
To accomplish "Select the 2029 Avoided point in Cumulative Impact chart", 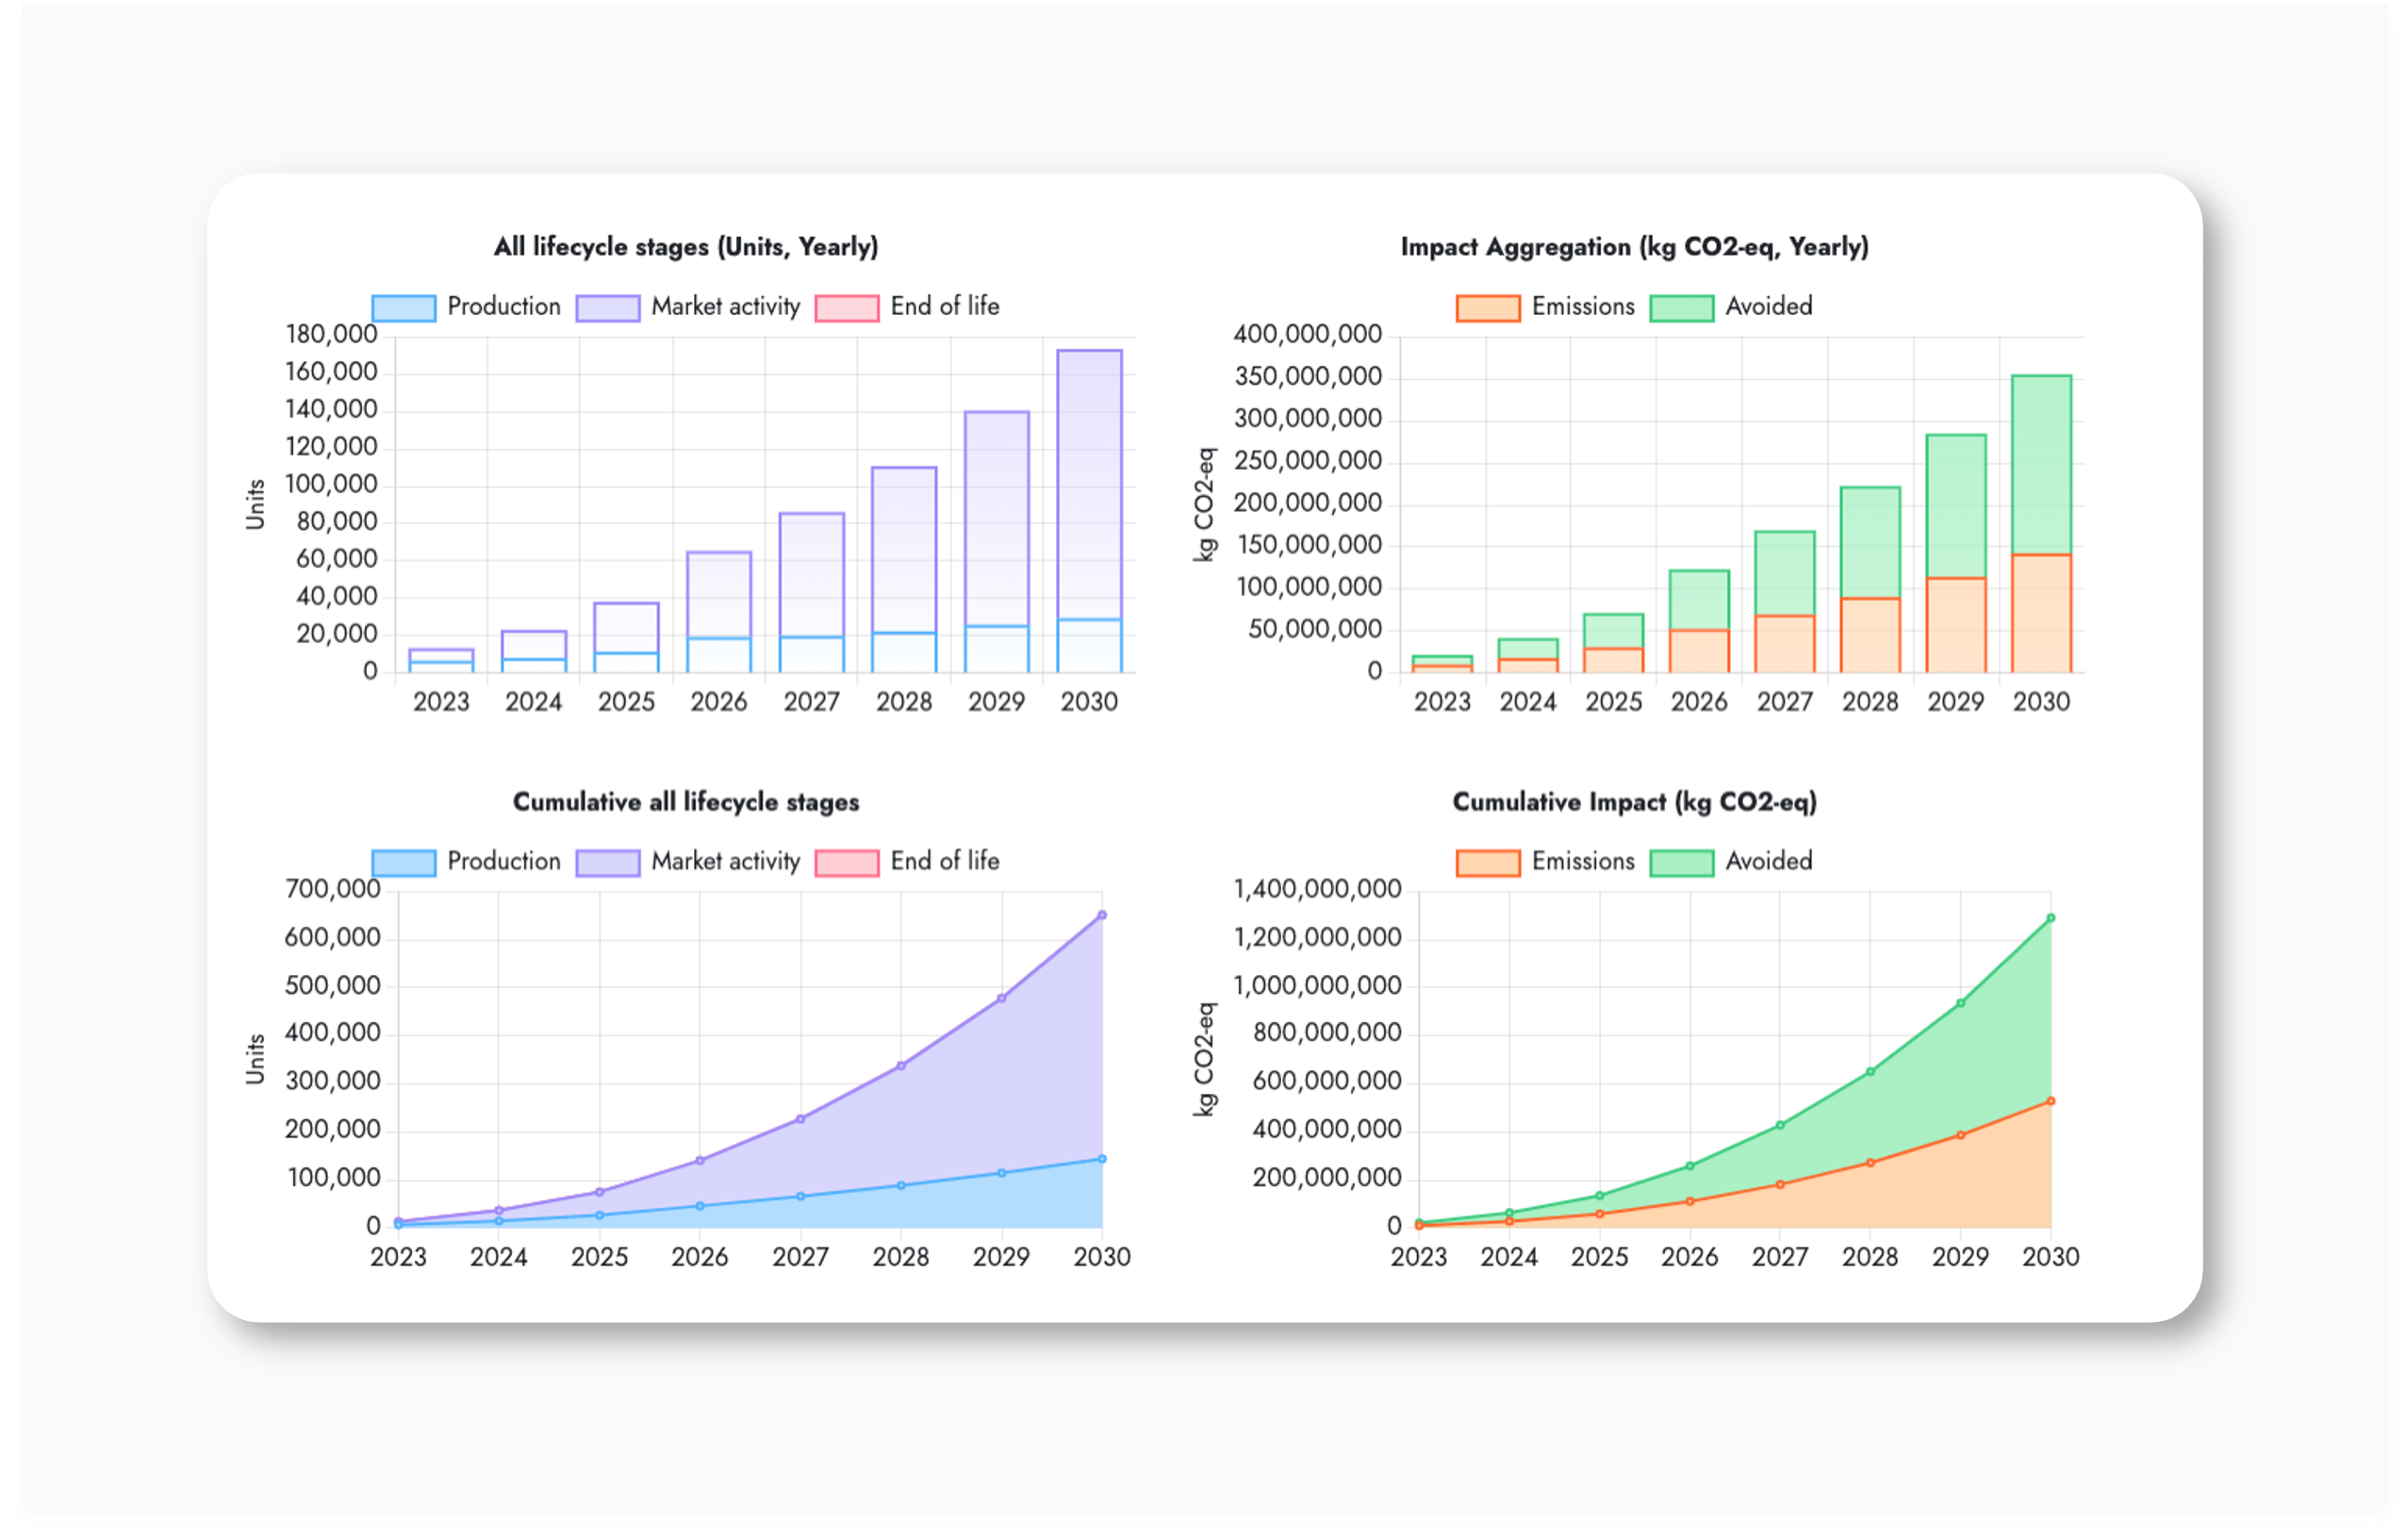I will (1960, 1003).
